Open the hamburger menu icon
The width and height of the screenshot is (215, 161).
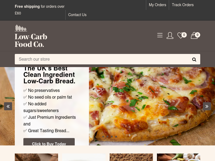(x=160, y=35)
